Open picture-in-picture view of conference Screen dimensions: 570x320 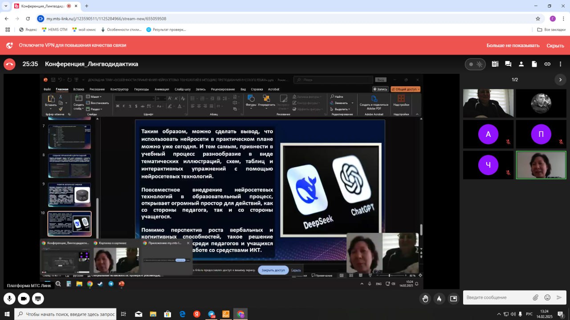coord(453,299)
